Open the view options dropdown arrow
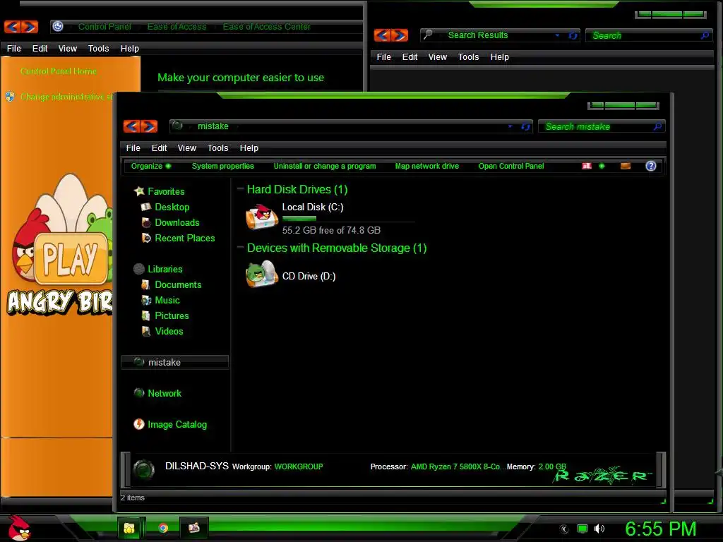 (602, 166)
